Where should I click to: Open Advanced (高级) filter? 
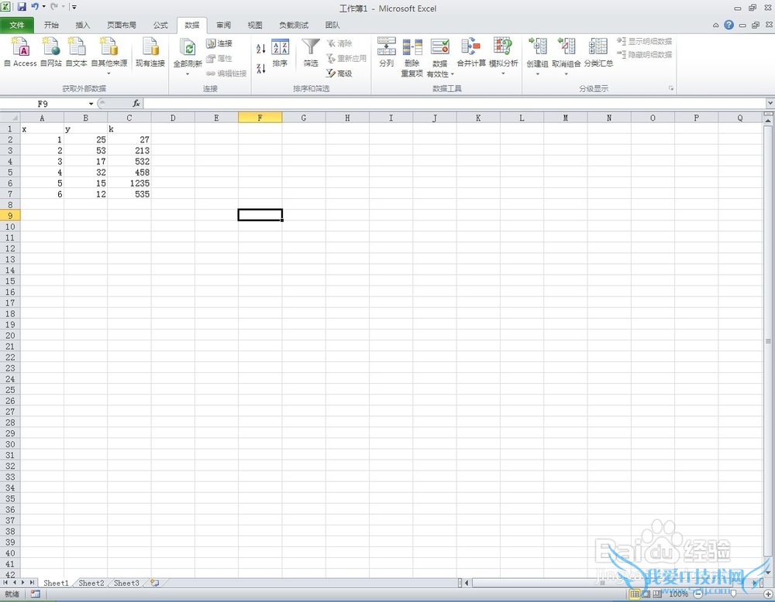[x=339, y=74]
